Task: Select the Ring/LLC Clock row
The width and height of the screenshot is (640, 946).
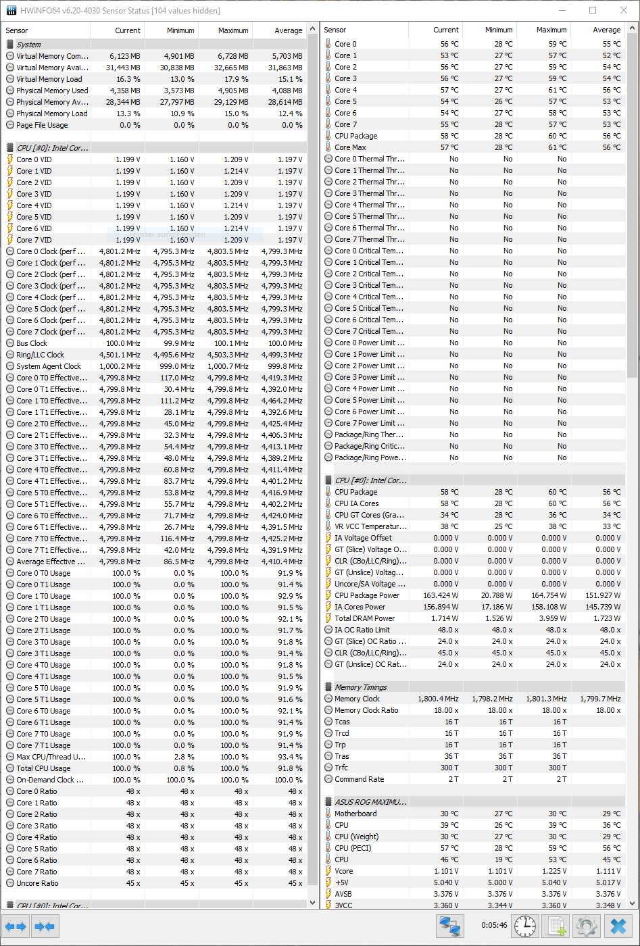Action: 154,355
